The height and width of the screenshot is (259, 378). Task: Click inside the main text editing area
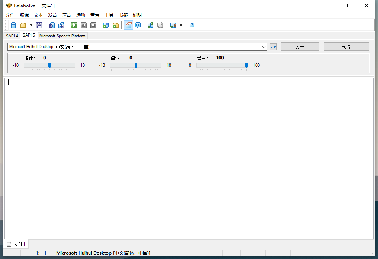click(x=186, y=156)
